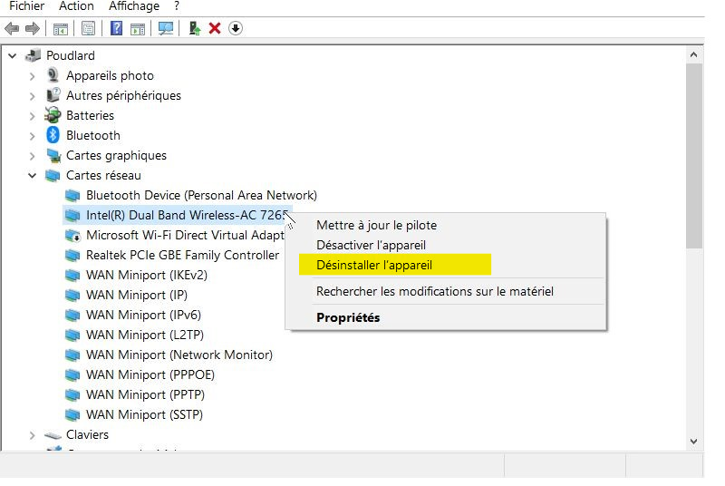Screen dimensions: 725x486
Task: Click the Help question mark toolbar icon
Action: (117, 29)
